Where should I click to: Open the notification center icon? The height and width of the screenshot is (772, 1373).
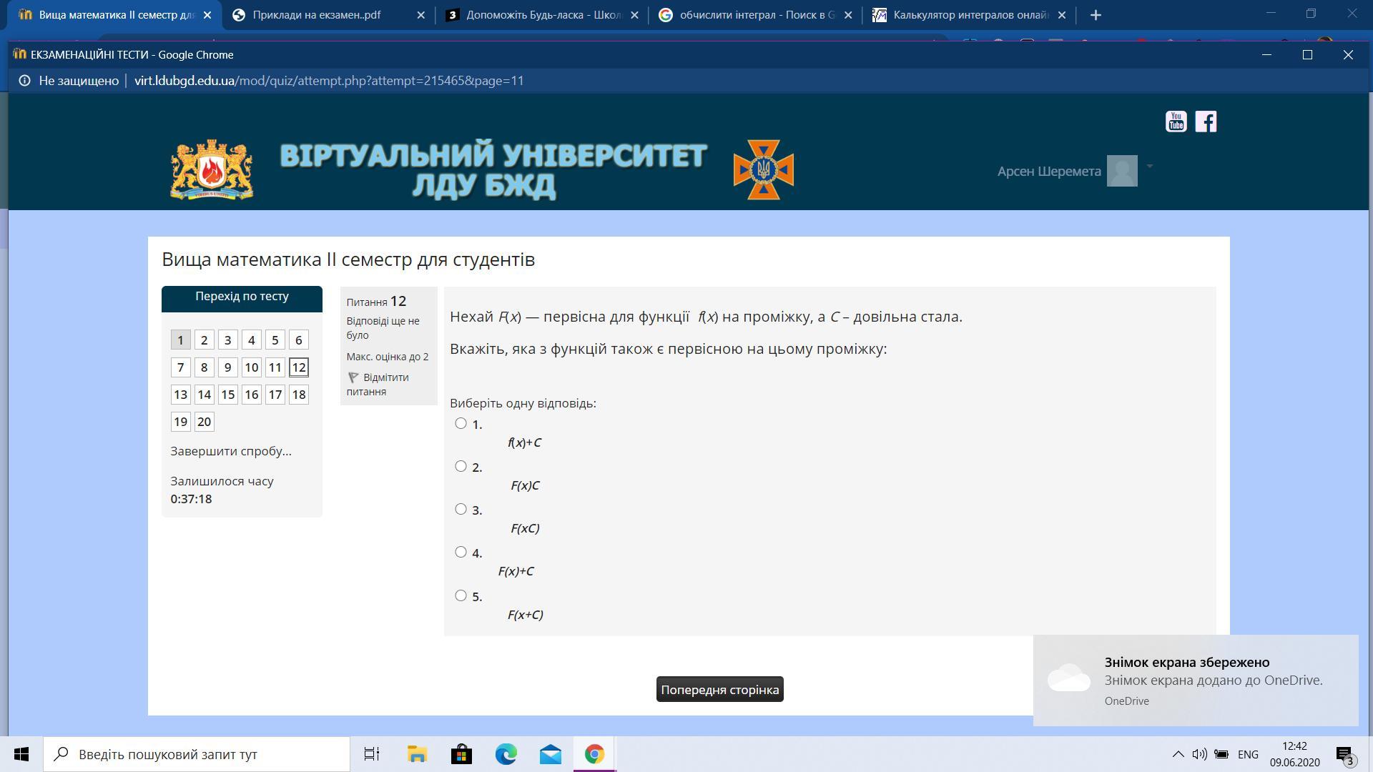1344,755
